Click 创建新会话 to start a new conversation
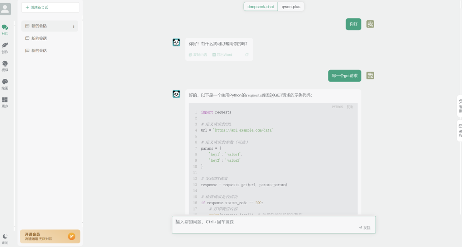The height and width of the screenshot is (247, 462). (x=50, y=7)
